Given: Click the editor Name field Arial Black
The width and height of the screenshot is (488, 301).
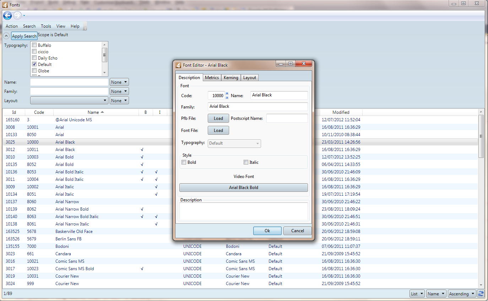Looking at the screenshot, I should pyautogui.click(x=279, y=95).
